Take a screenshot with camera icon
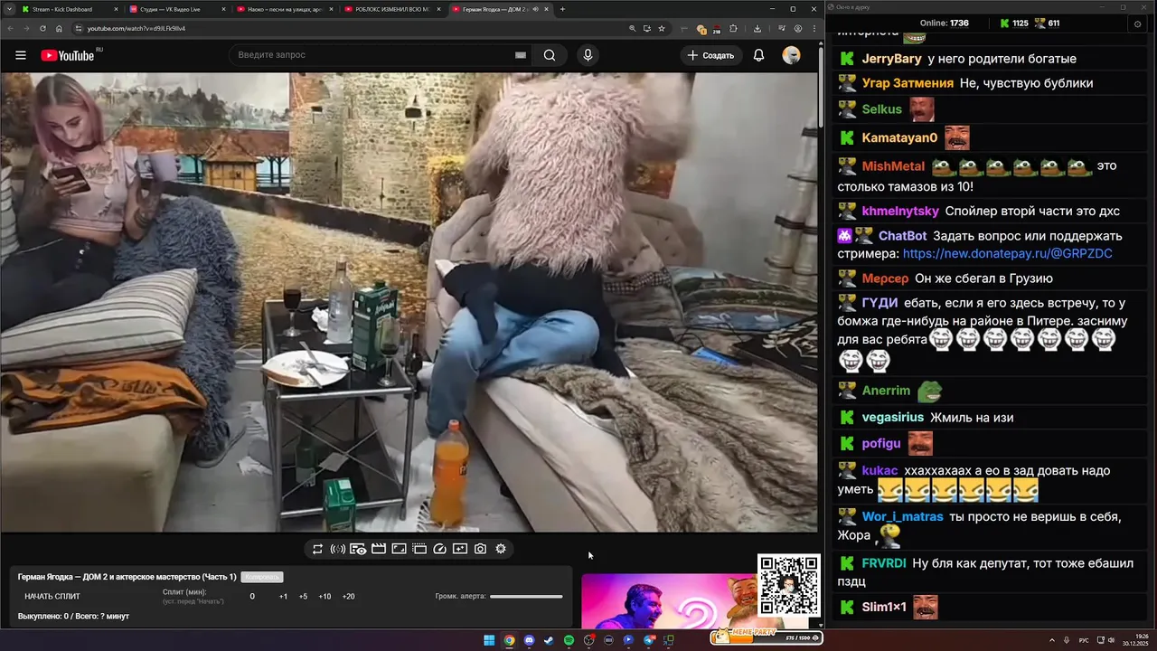 480,549
